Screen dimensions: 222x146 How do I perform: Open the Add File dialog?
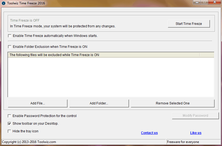pyautogui.click(x=38, y=103)
